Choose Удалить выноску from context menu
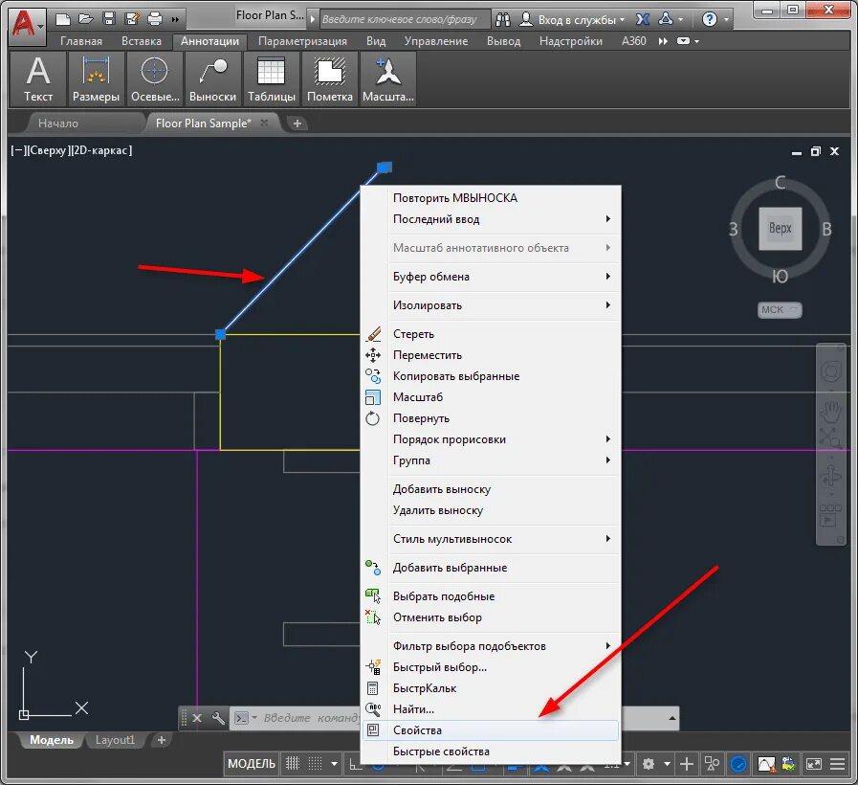This screenshot has height=785, width=858. click(x=491, y=510)
